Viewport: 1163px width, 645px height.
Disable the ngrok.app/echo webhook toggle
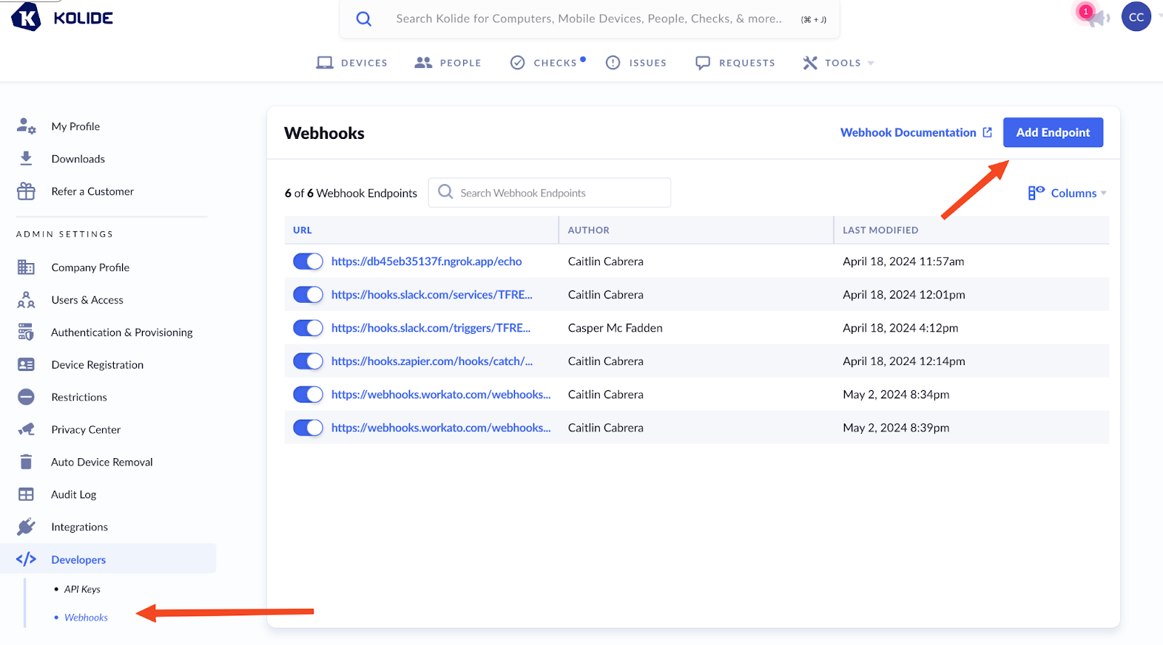pyautogui.click(x=308, y=262)
